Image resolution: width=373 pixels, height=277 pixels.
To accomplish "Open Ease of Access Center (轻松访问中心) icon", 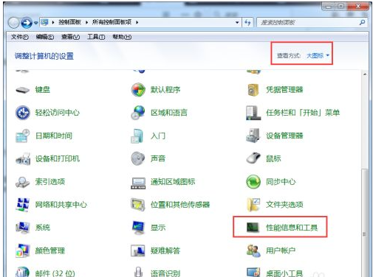I will coord(23,113).
